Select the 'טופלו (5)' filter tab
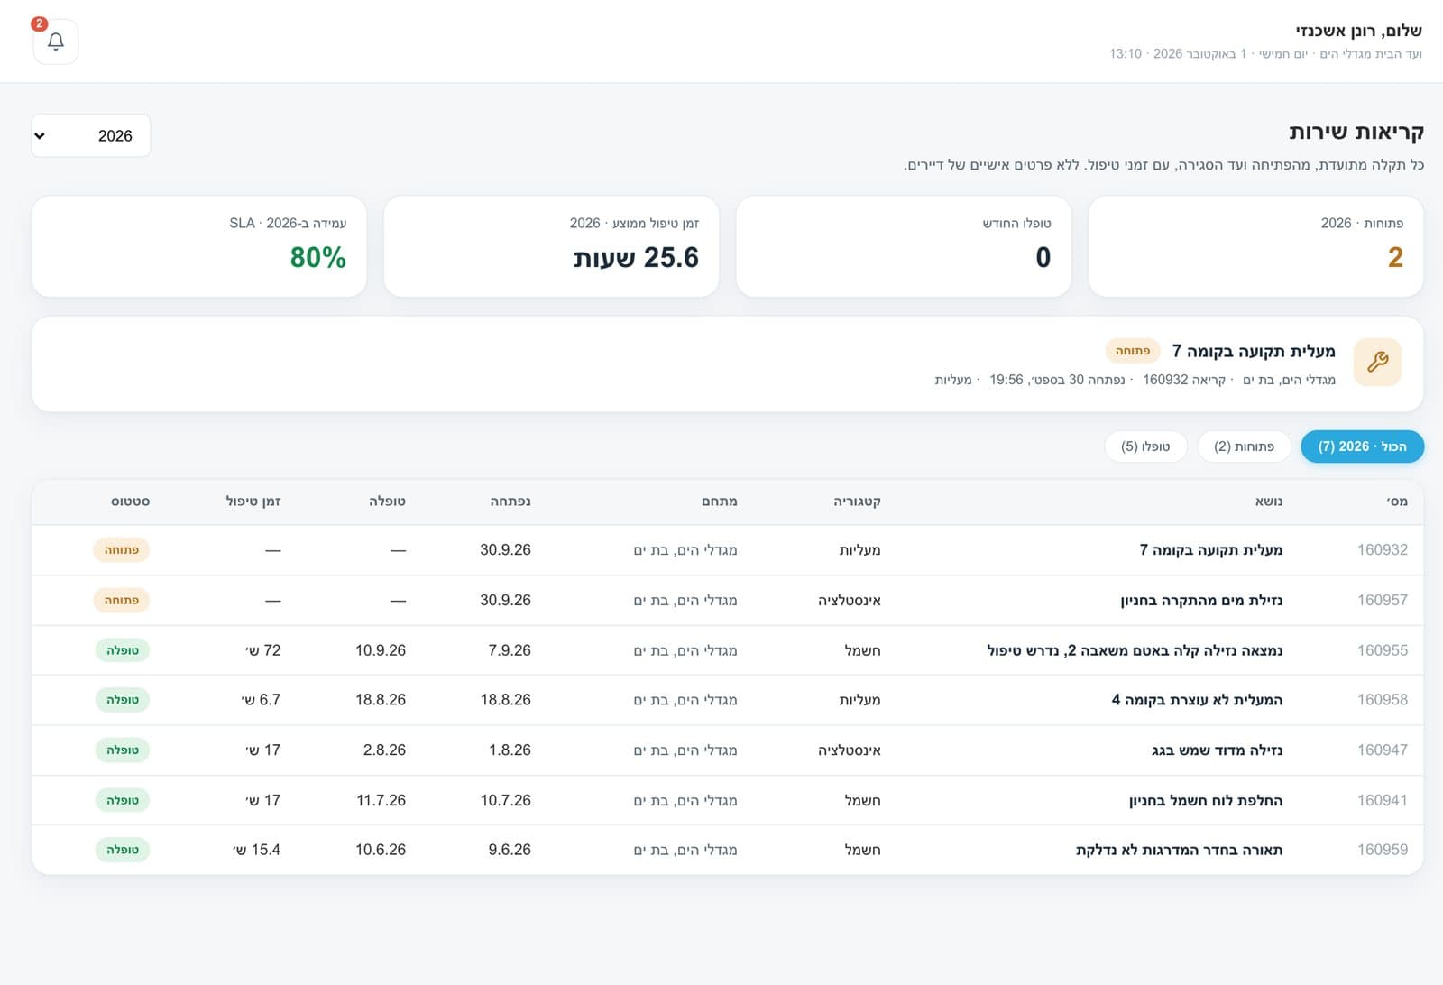Screen dimensions: 1443x985 pos(1145,446)
